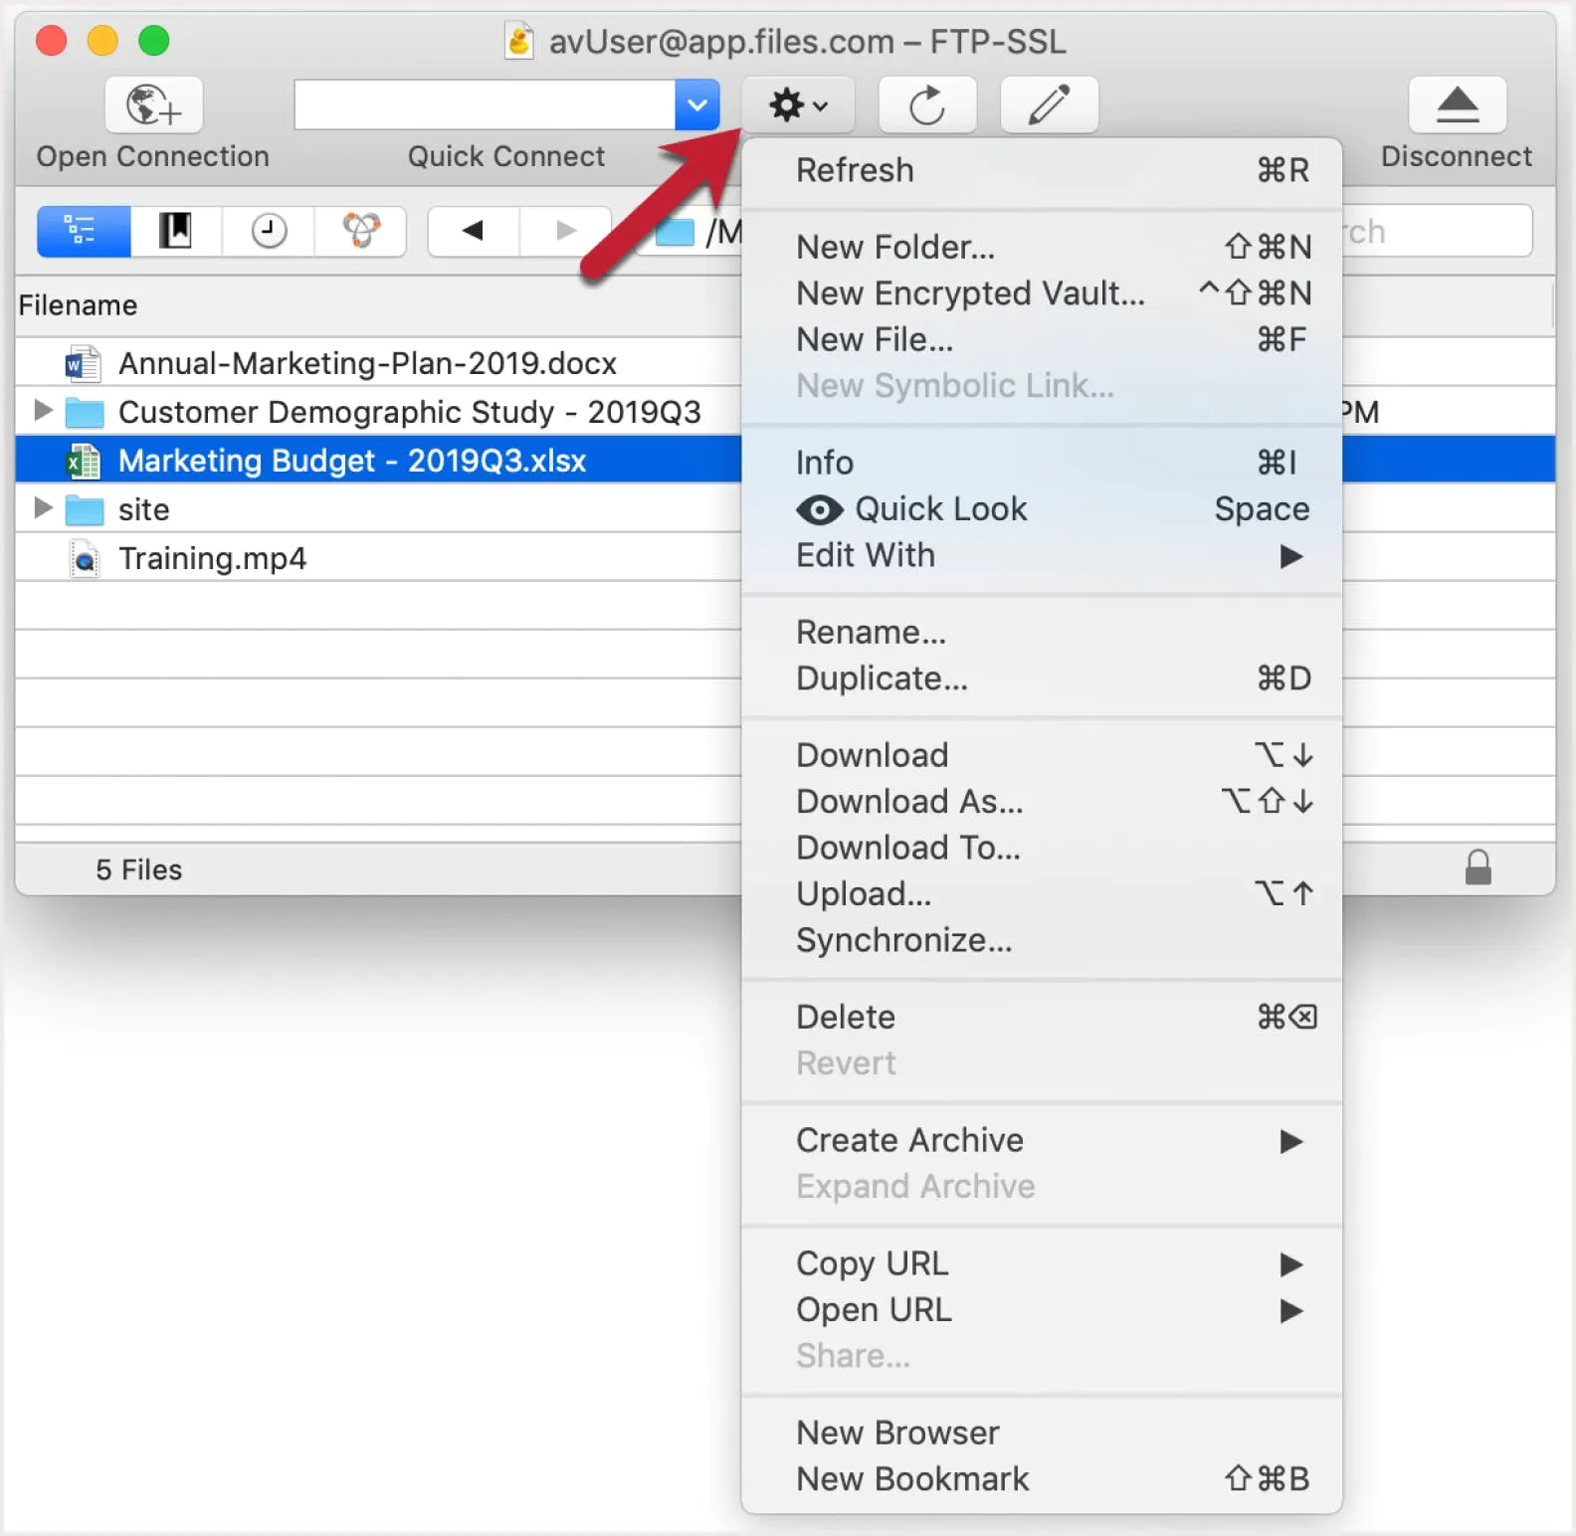Click the Disconnect eject icon
The height and width of the screenshot is (1536, 1576).
tap(1457, 104)
